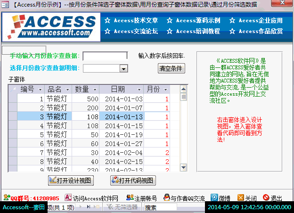Click date cell 2014-01-15

pos(122,126)
